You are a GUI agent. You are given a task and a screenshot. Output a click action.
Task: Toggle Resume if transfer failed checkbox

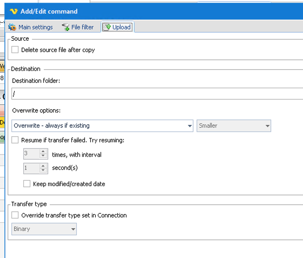point(15,140)
